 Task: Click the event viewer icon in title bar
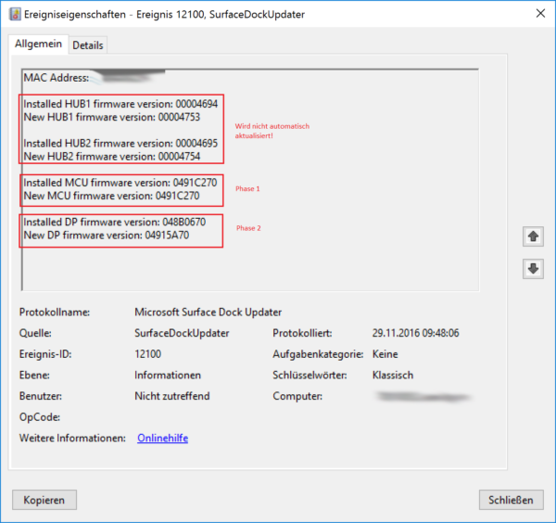click(15, 14)
